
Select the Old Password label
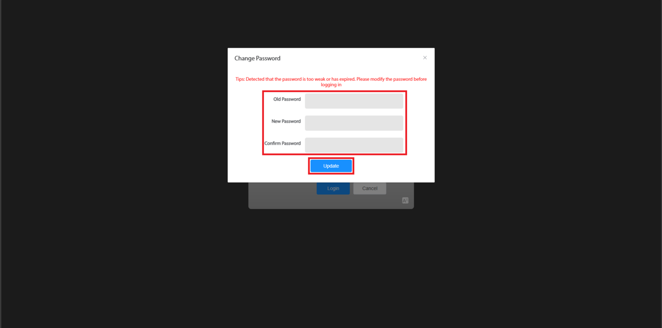pyautogui.click(x=287, y=99)
